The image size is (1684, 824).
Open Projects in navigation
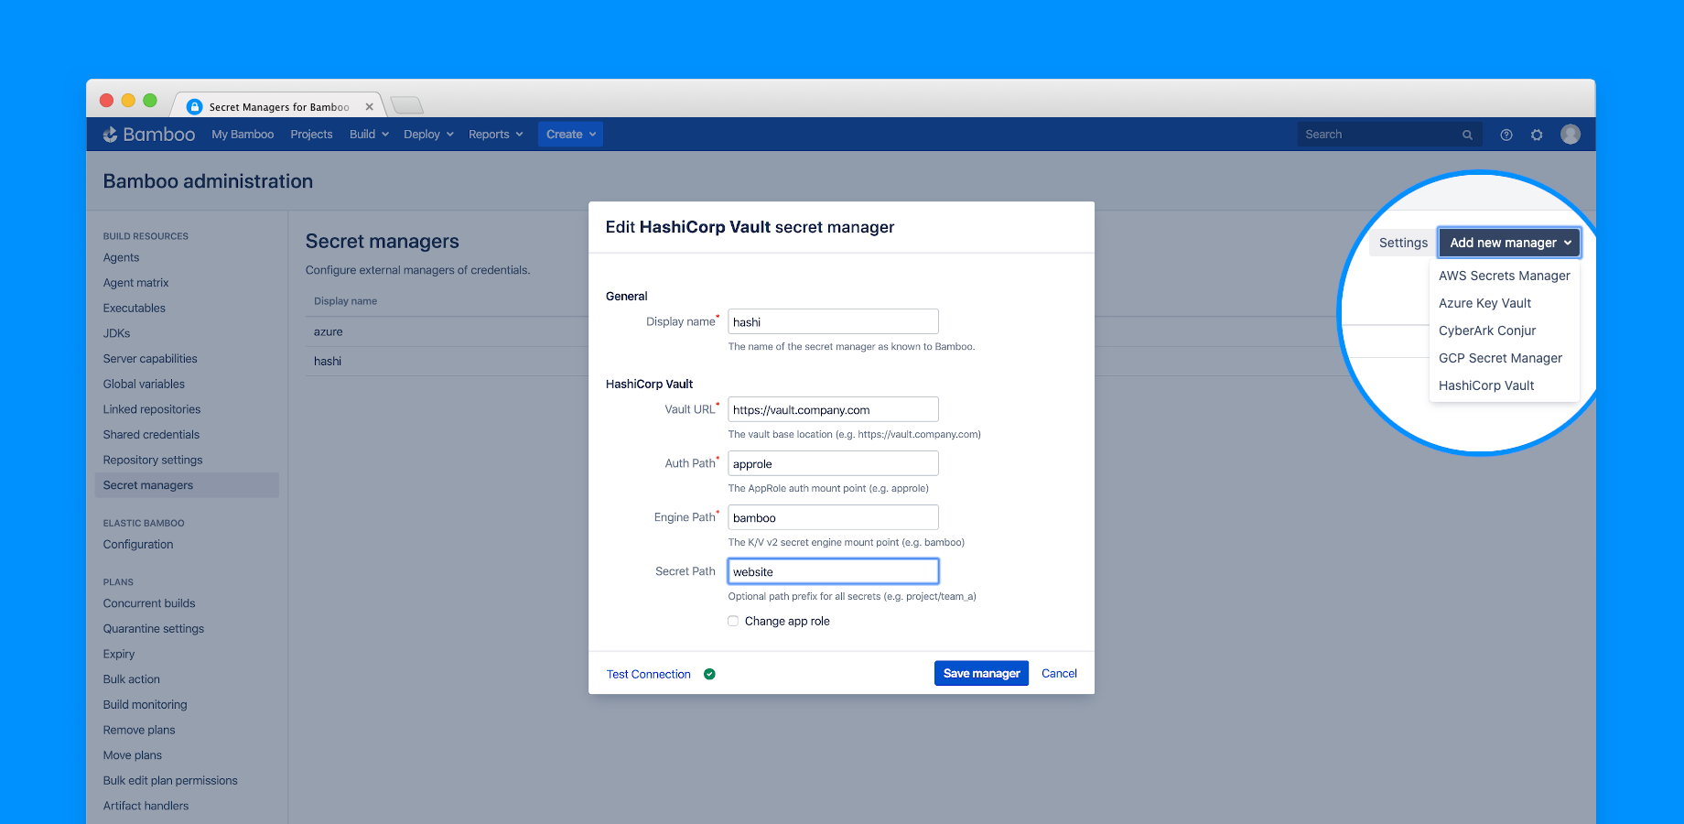tap(311, 135)
